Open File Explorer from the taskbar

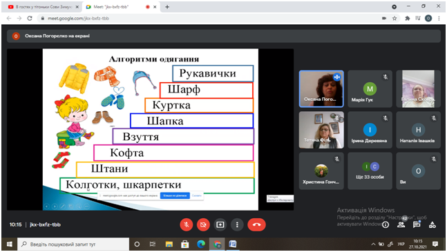169,244
